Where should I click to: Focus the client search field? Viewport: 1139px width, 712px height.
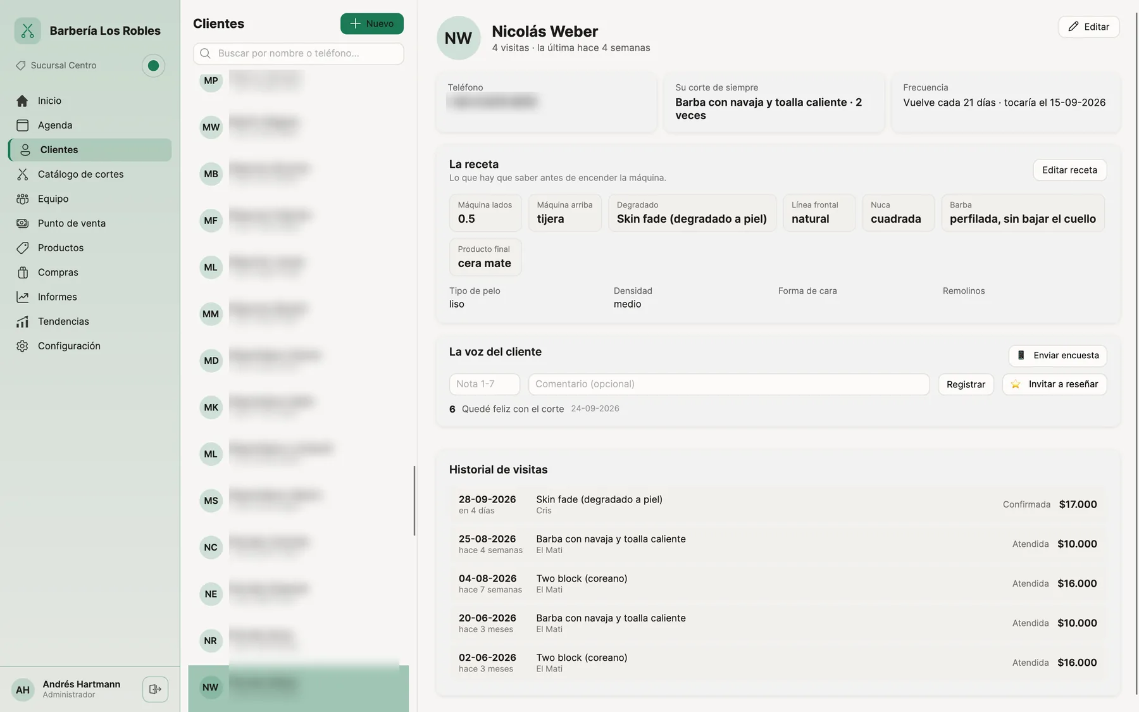299,53
